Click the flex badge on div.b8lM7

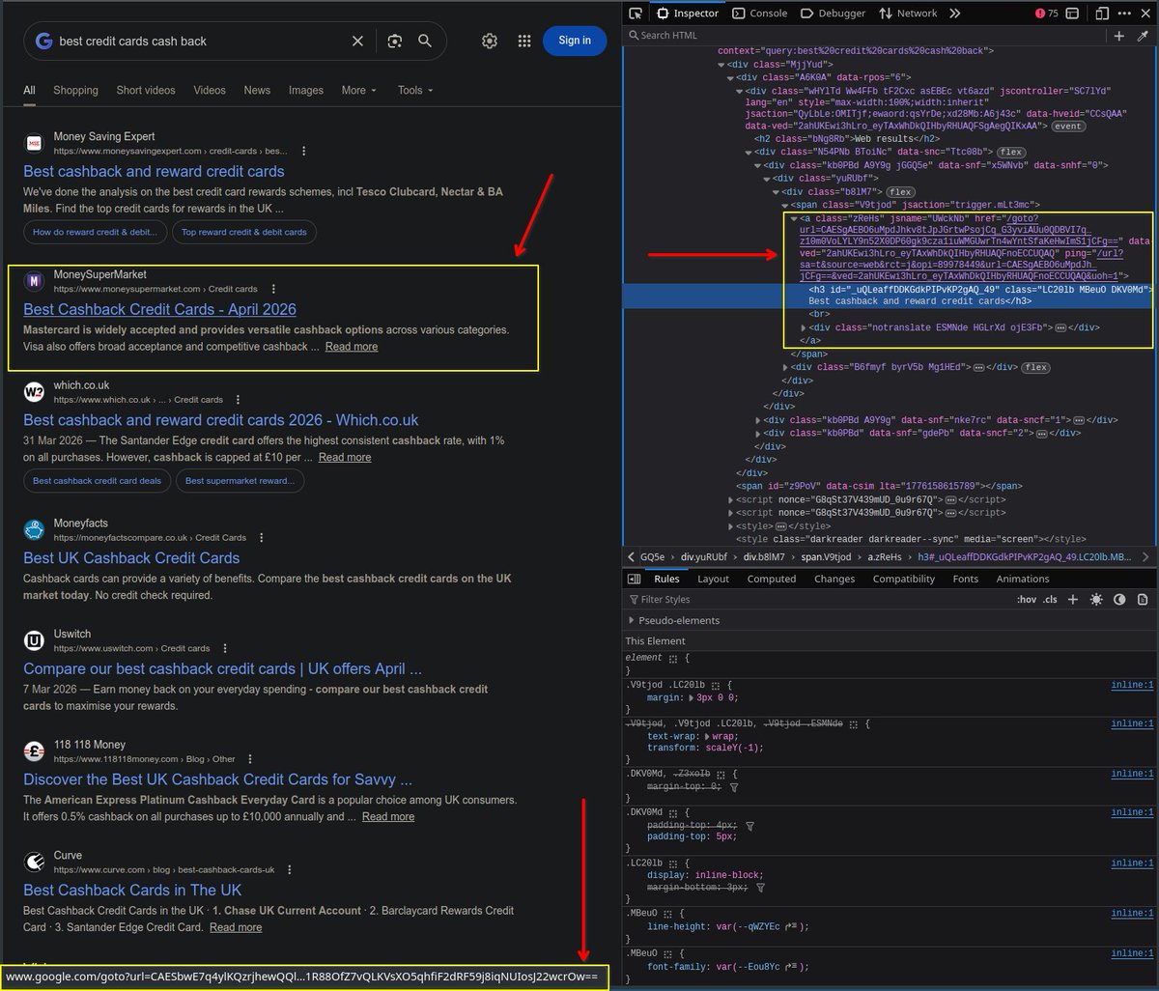click(x=901, y=192)
